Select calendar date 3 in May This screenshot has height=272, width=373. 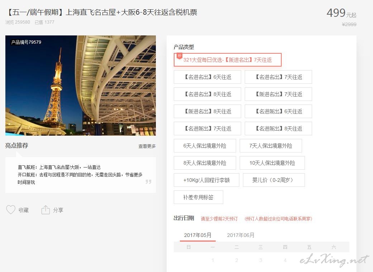(261, 260)
